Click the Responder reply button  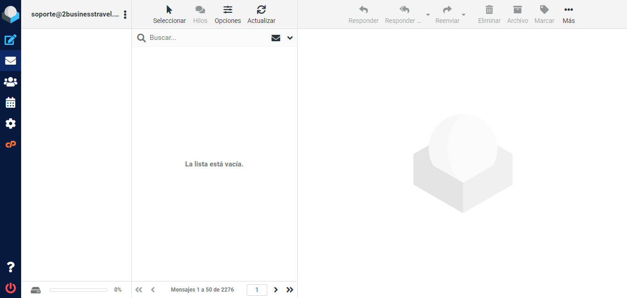(363, 15)
